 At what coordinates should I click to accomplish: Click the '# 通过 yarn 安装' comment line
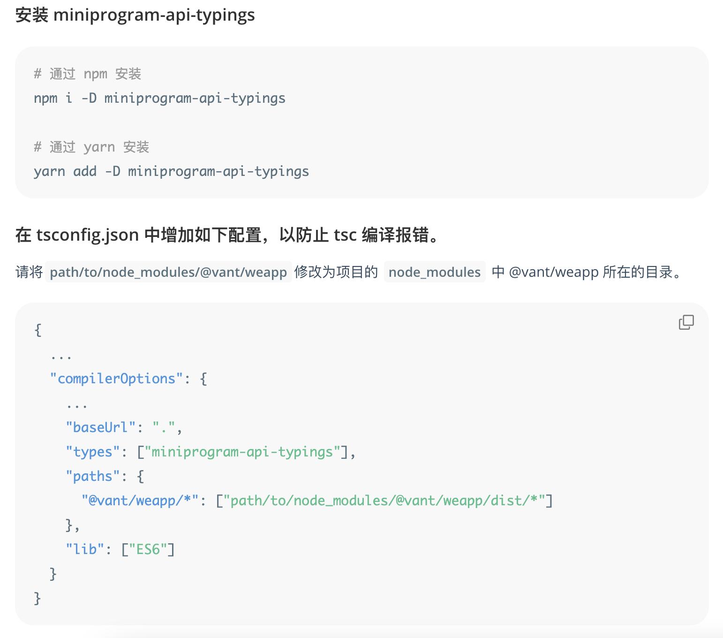pos(91,147)
